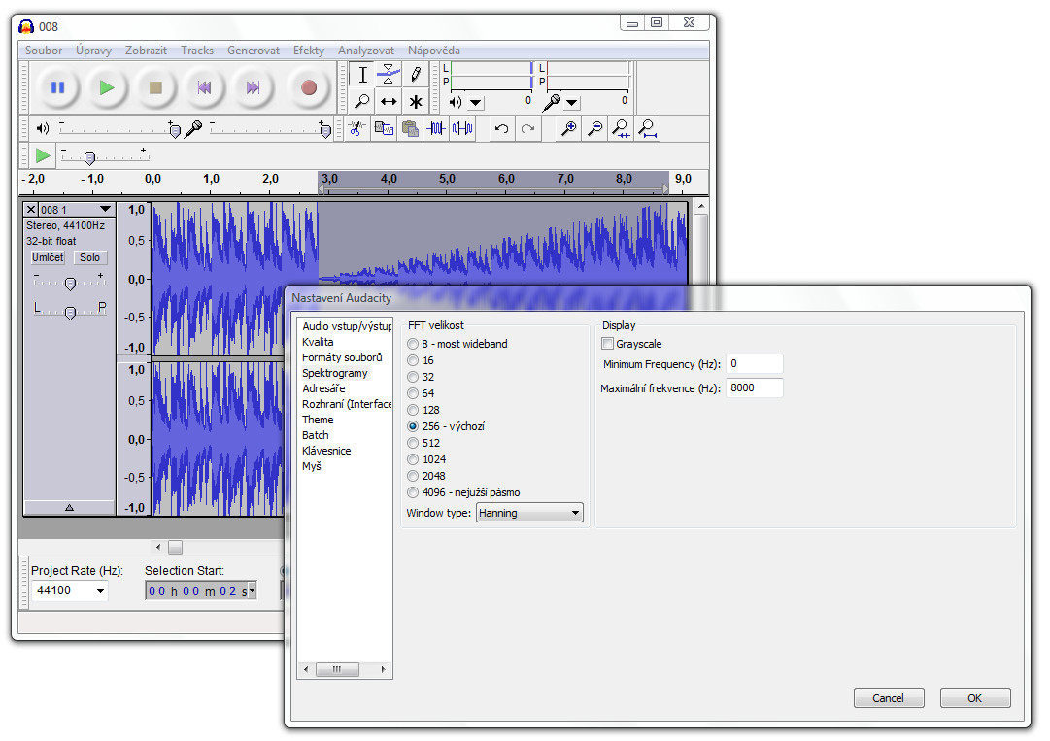This screenshot has height=741, width=1050.
Task: Select the Multi-tool asterisk mode
Action: (x=415, y=101)
